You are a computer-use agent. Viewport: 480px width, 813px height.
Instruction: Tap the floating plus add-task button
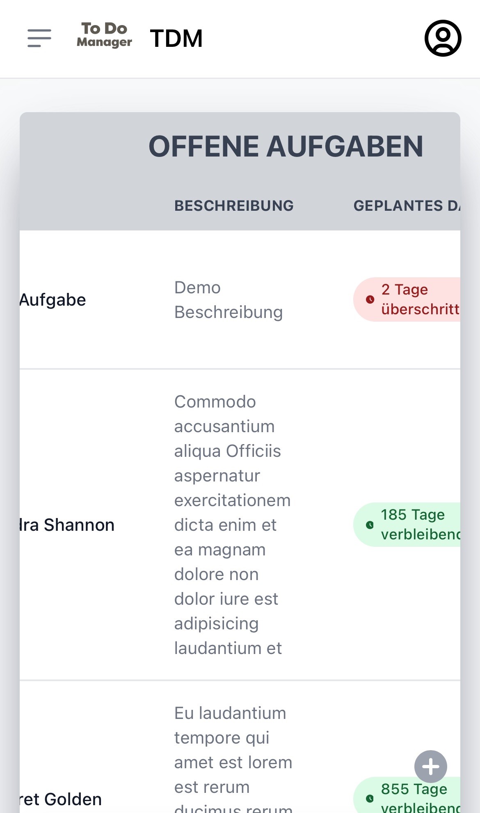coord(431,767)
